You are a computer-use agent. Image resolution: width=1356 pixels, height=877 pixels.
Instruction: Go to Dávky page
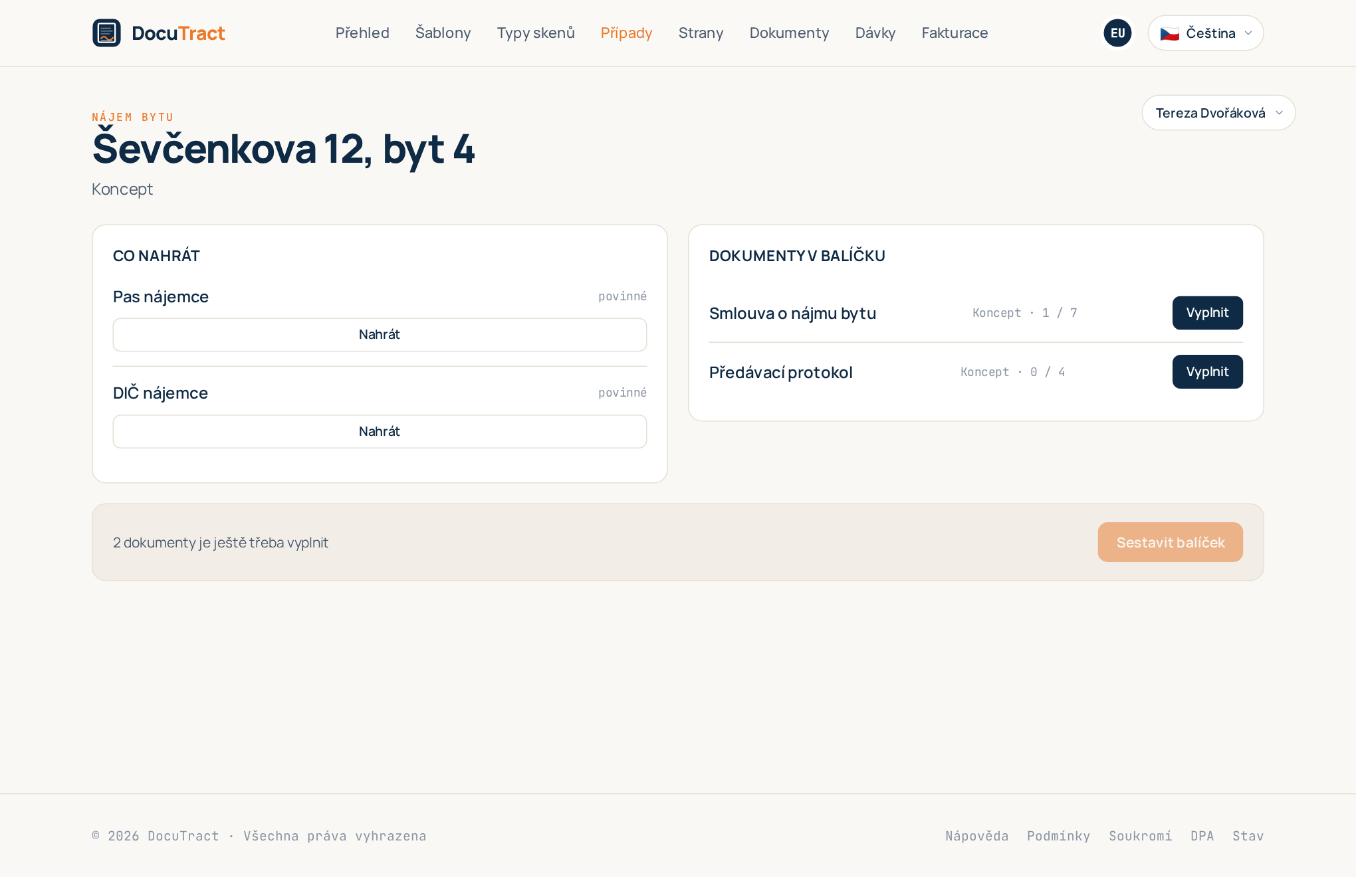(x=875, y=33)
